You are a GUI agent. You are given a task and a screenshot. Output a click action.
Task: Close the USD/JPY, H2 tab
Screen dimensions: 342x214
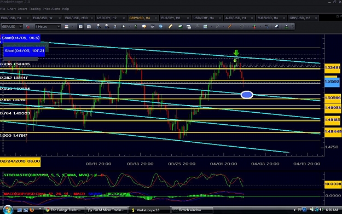click(124, 18)
